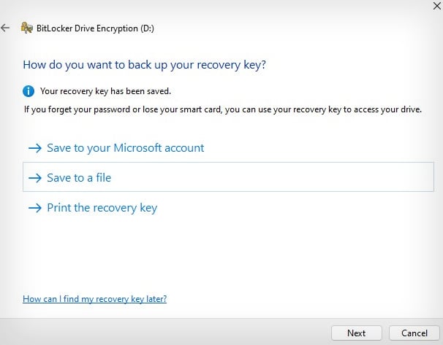Screen dimensions: 443x345
Task: Click arrow beside Print the recovery key
Action: point(35,208)
